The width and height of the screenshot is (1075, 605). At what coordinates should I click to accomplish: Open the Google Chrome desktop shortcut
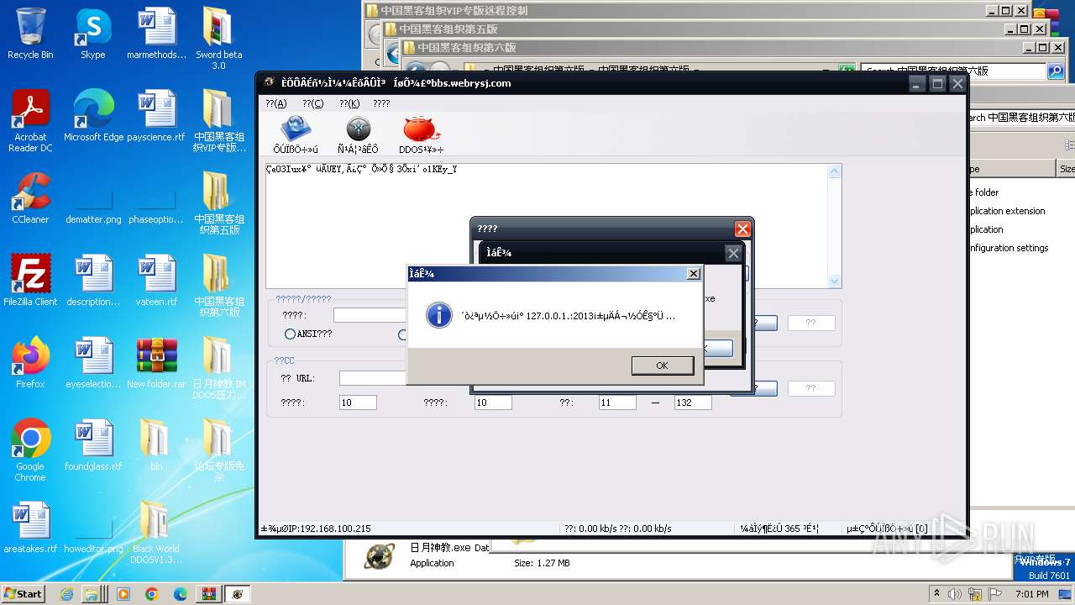[x=30, y=451]
